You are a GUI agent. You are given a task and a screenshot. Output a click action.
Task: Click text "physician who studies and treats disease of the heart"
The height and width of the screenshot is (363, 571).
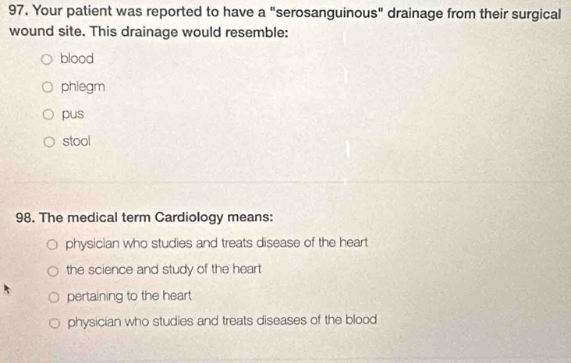(x=216, y=243)
